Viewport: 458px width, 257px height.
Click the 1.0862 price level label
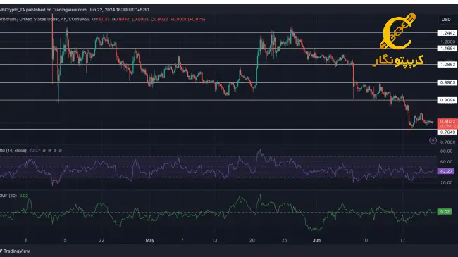tap(447, 65)
